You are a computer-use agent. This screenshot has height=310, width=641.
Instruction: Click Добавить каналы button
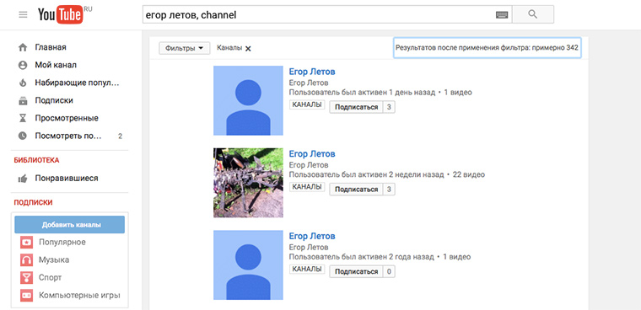69,225
